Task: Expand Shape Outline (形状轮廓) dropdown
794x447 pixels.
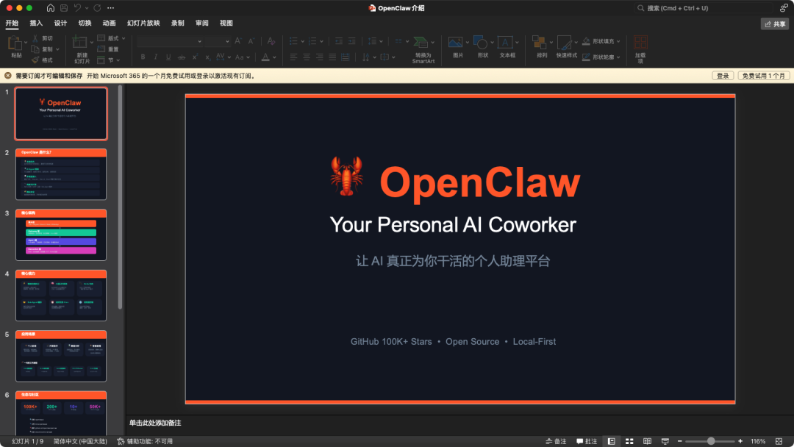Action: [618, 57]
